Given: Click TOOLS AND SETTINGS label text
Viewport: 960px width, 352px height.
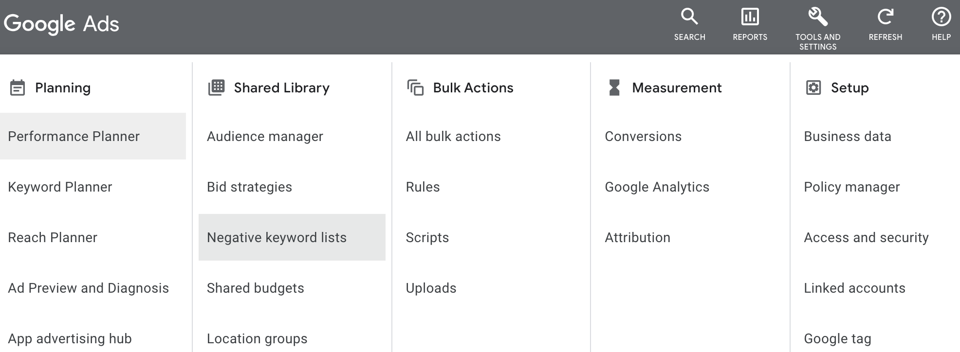Looking at the screenshot, I should (x=818, y=42).
